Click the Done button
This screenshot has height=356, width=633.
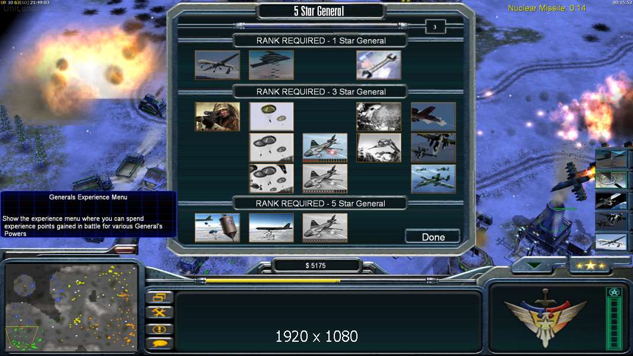click(433, 237)
